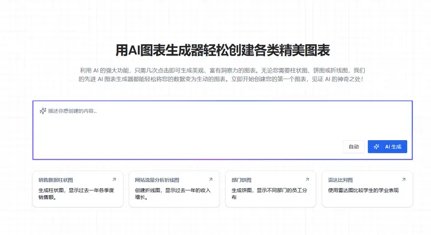Click the arrow icon on 销售数据柱状图 card
The image size is (431, 235).
(x=114, y=179)
